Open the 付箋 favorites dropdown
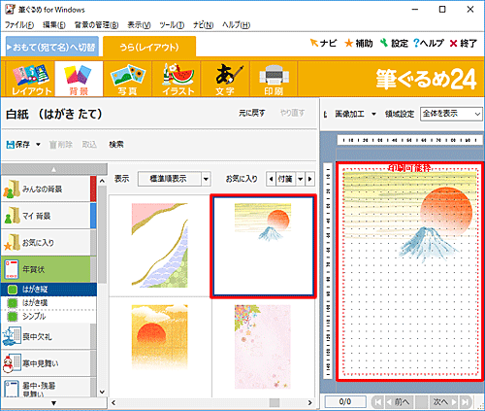Image resolution: width=485 pixels, height=411 pixels. (301, 179)
